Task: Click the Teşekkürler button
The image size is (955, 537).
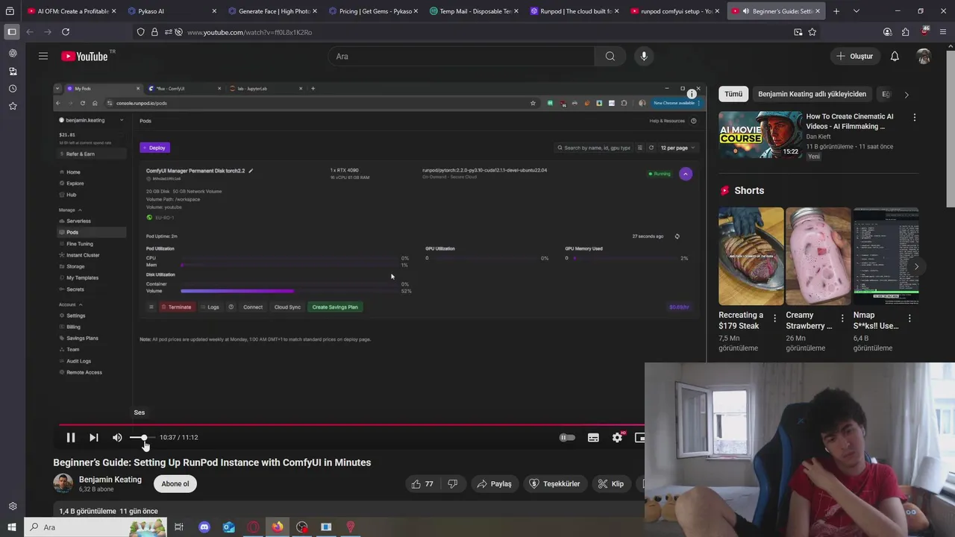Action: 554,484
